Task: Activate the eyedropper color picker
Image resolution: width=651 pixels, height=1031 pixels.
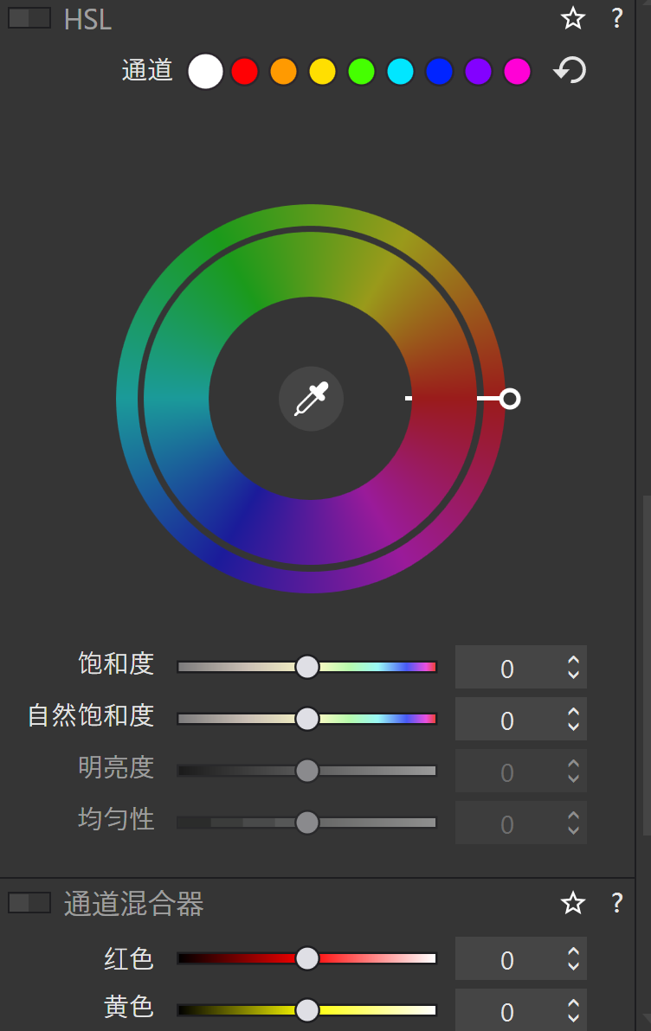Action: coord(312,399)
